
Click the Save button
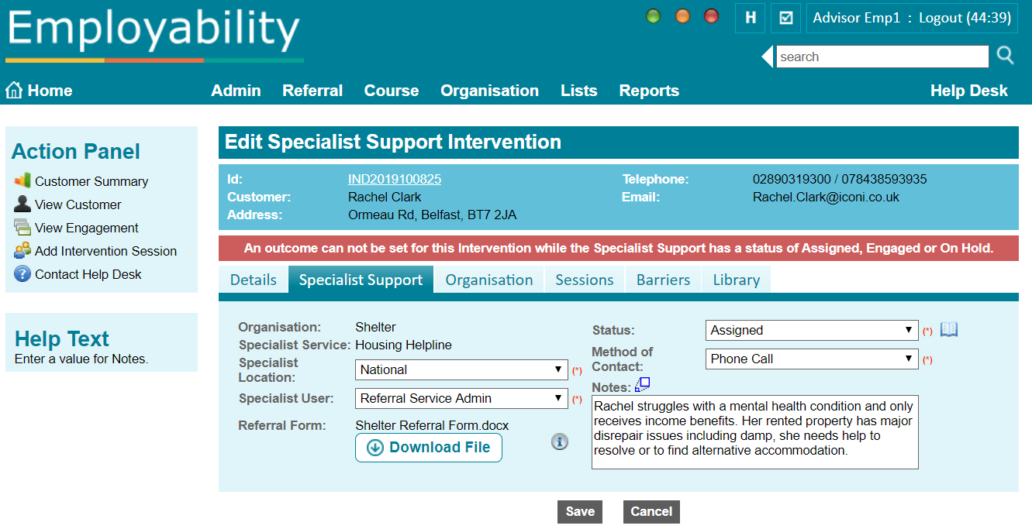579,511
